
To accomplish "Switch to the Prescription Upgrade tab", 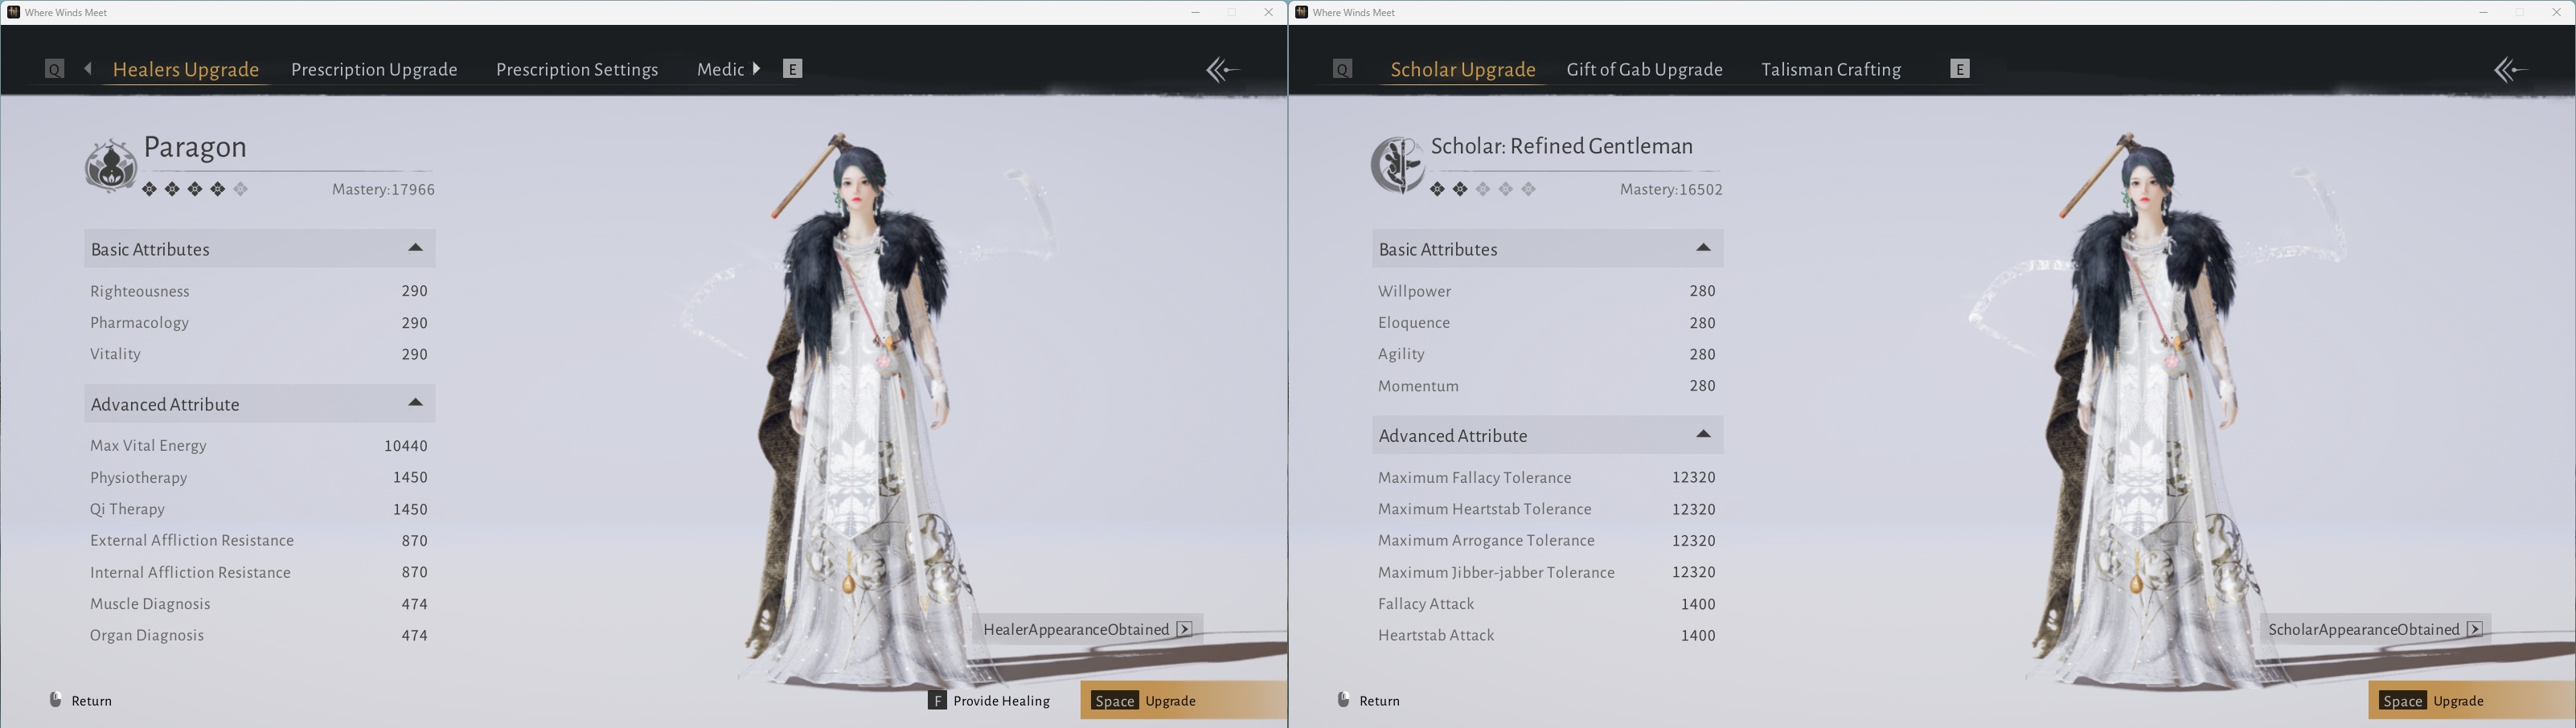I will pos(374,69).
